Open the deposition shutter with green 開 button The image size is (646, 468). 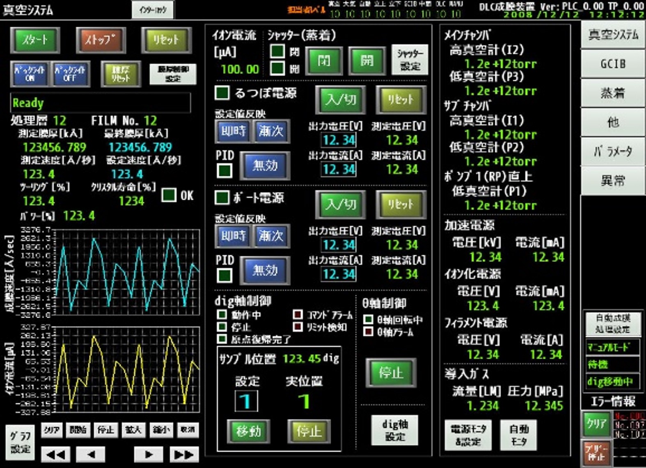click(x=367, y=61)
